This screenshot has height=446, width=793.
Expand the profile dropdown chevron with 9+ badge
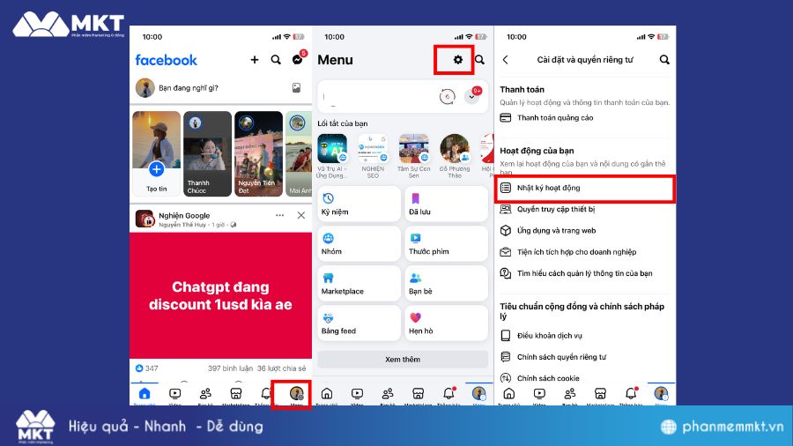click(472, 96)
